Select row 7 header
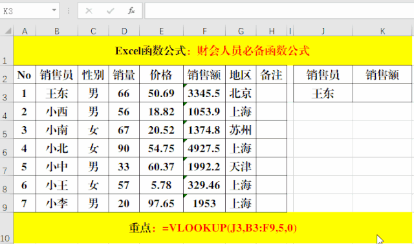The width and height of the screenshot is (414, 244). (6, 166)
